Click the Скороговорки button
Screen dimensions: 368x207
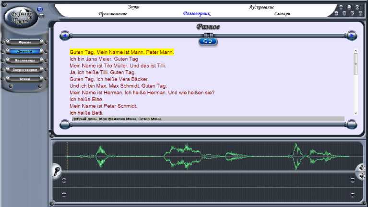coord(24,69)
